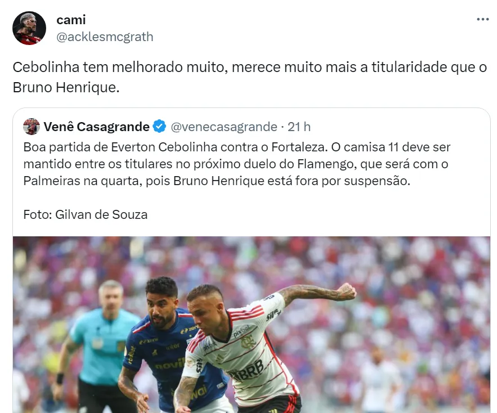The image size is (497, 413).
Task: Click Venê Casagrande's small profile avatar
Action: (32, 127)
